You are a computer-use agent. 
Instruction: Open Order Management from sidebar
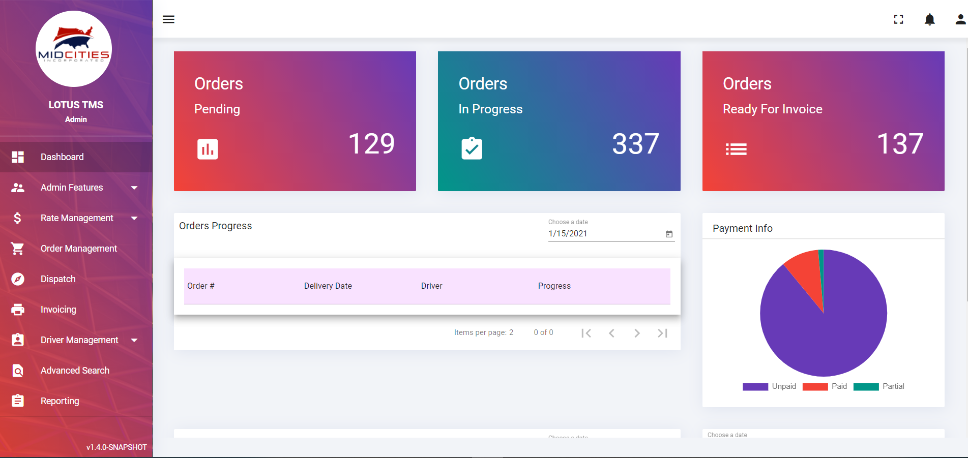coord(78,249)
